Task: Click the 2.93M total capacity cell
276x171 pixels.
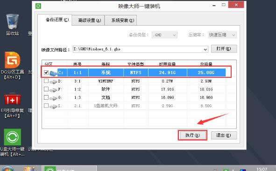Action: (x=206, y=81)
